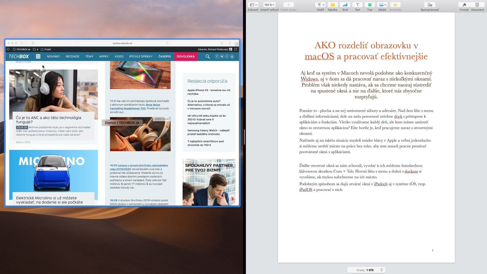Open 7 najlepších smartfónov recommended article

tap(205, 143)
